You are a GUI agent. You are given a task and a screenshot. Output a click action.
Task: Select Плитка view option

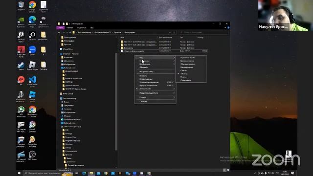[191, 77]
